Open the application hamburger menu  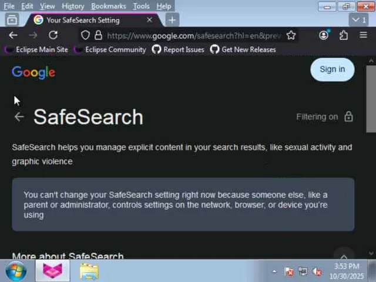coord(363,35)
